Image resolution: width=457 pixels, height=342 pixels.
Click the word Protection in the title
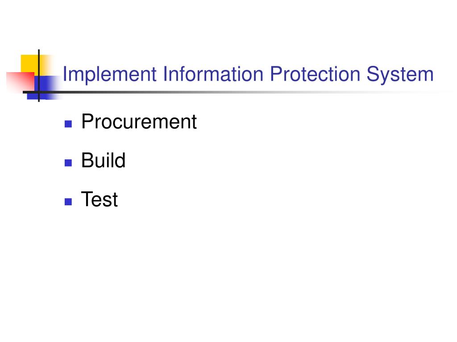[315, 74]
